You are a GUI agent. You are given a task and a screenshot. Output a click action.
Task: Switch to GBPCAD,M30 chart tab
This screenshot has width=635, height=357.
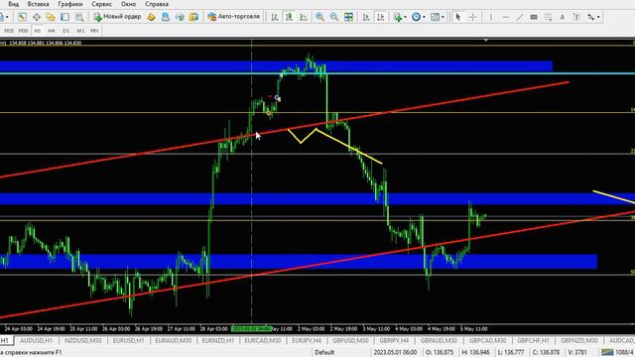(487, 341)
